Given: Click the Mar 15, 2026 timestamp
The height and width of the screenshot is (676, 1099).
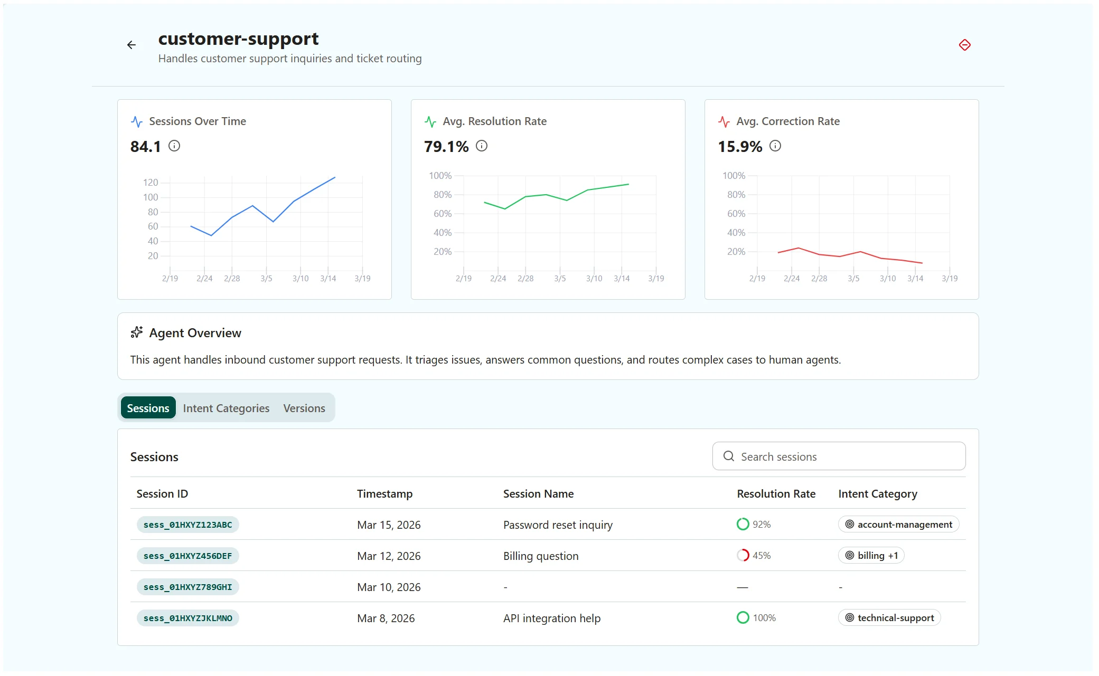Looking at the screenshot, I should coord(389,525).
